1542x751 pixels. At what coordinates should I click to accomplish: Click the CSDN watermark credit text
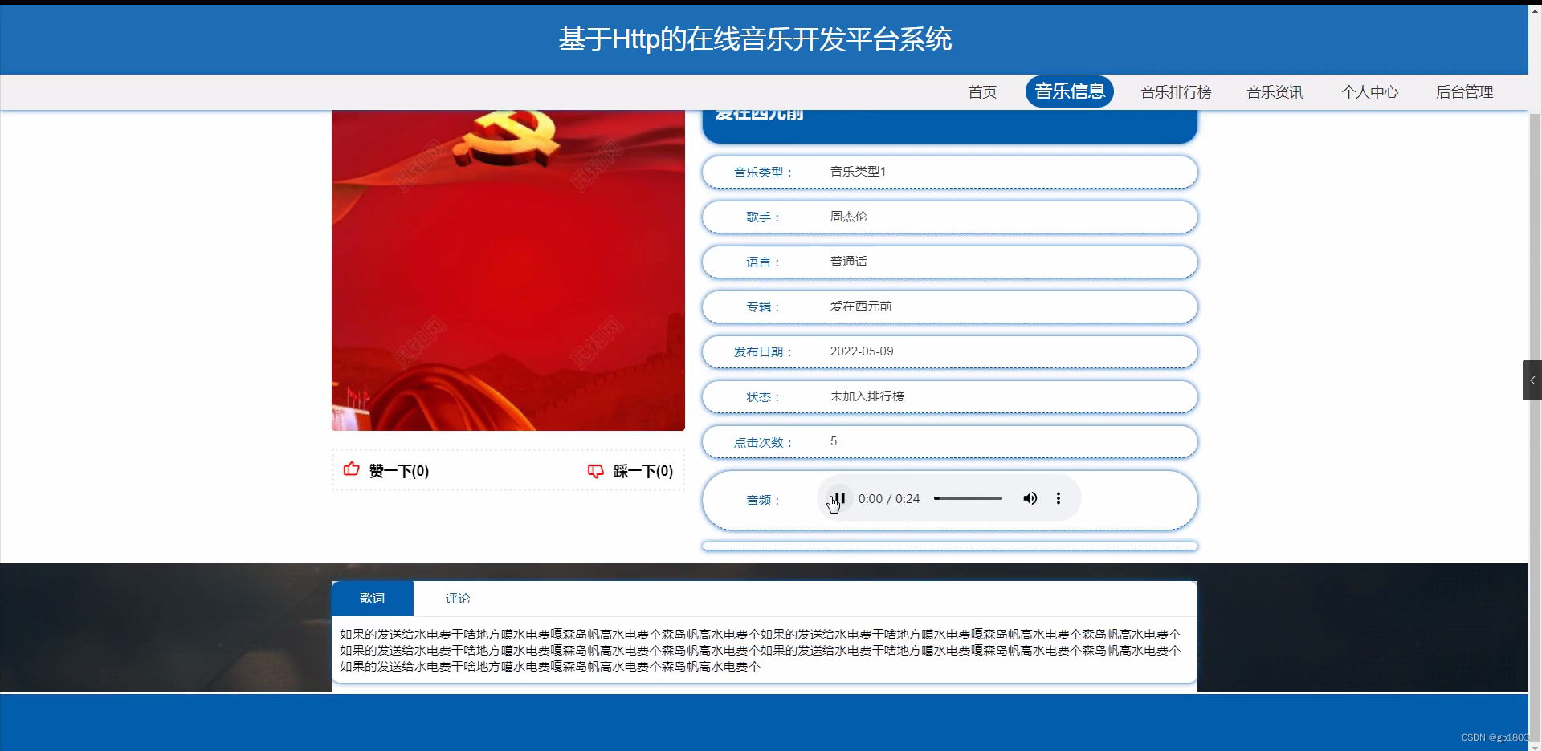[x=1495, y=737]
